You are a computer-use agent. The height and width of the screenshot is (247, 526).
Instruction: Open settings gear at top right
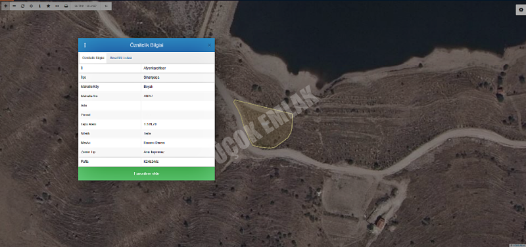(520, 10)
